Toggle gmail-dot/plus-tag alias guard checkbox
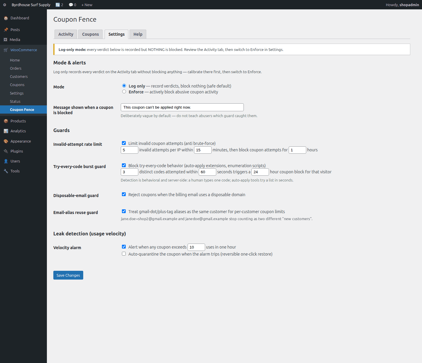Image resolution: width=422 pixels, height=363 pixels. (124, 211)
